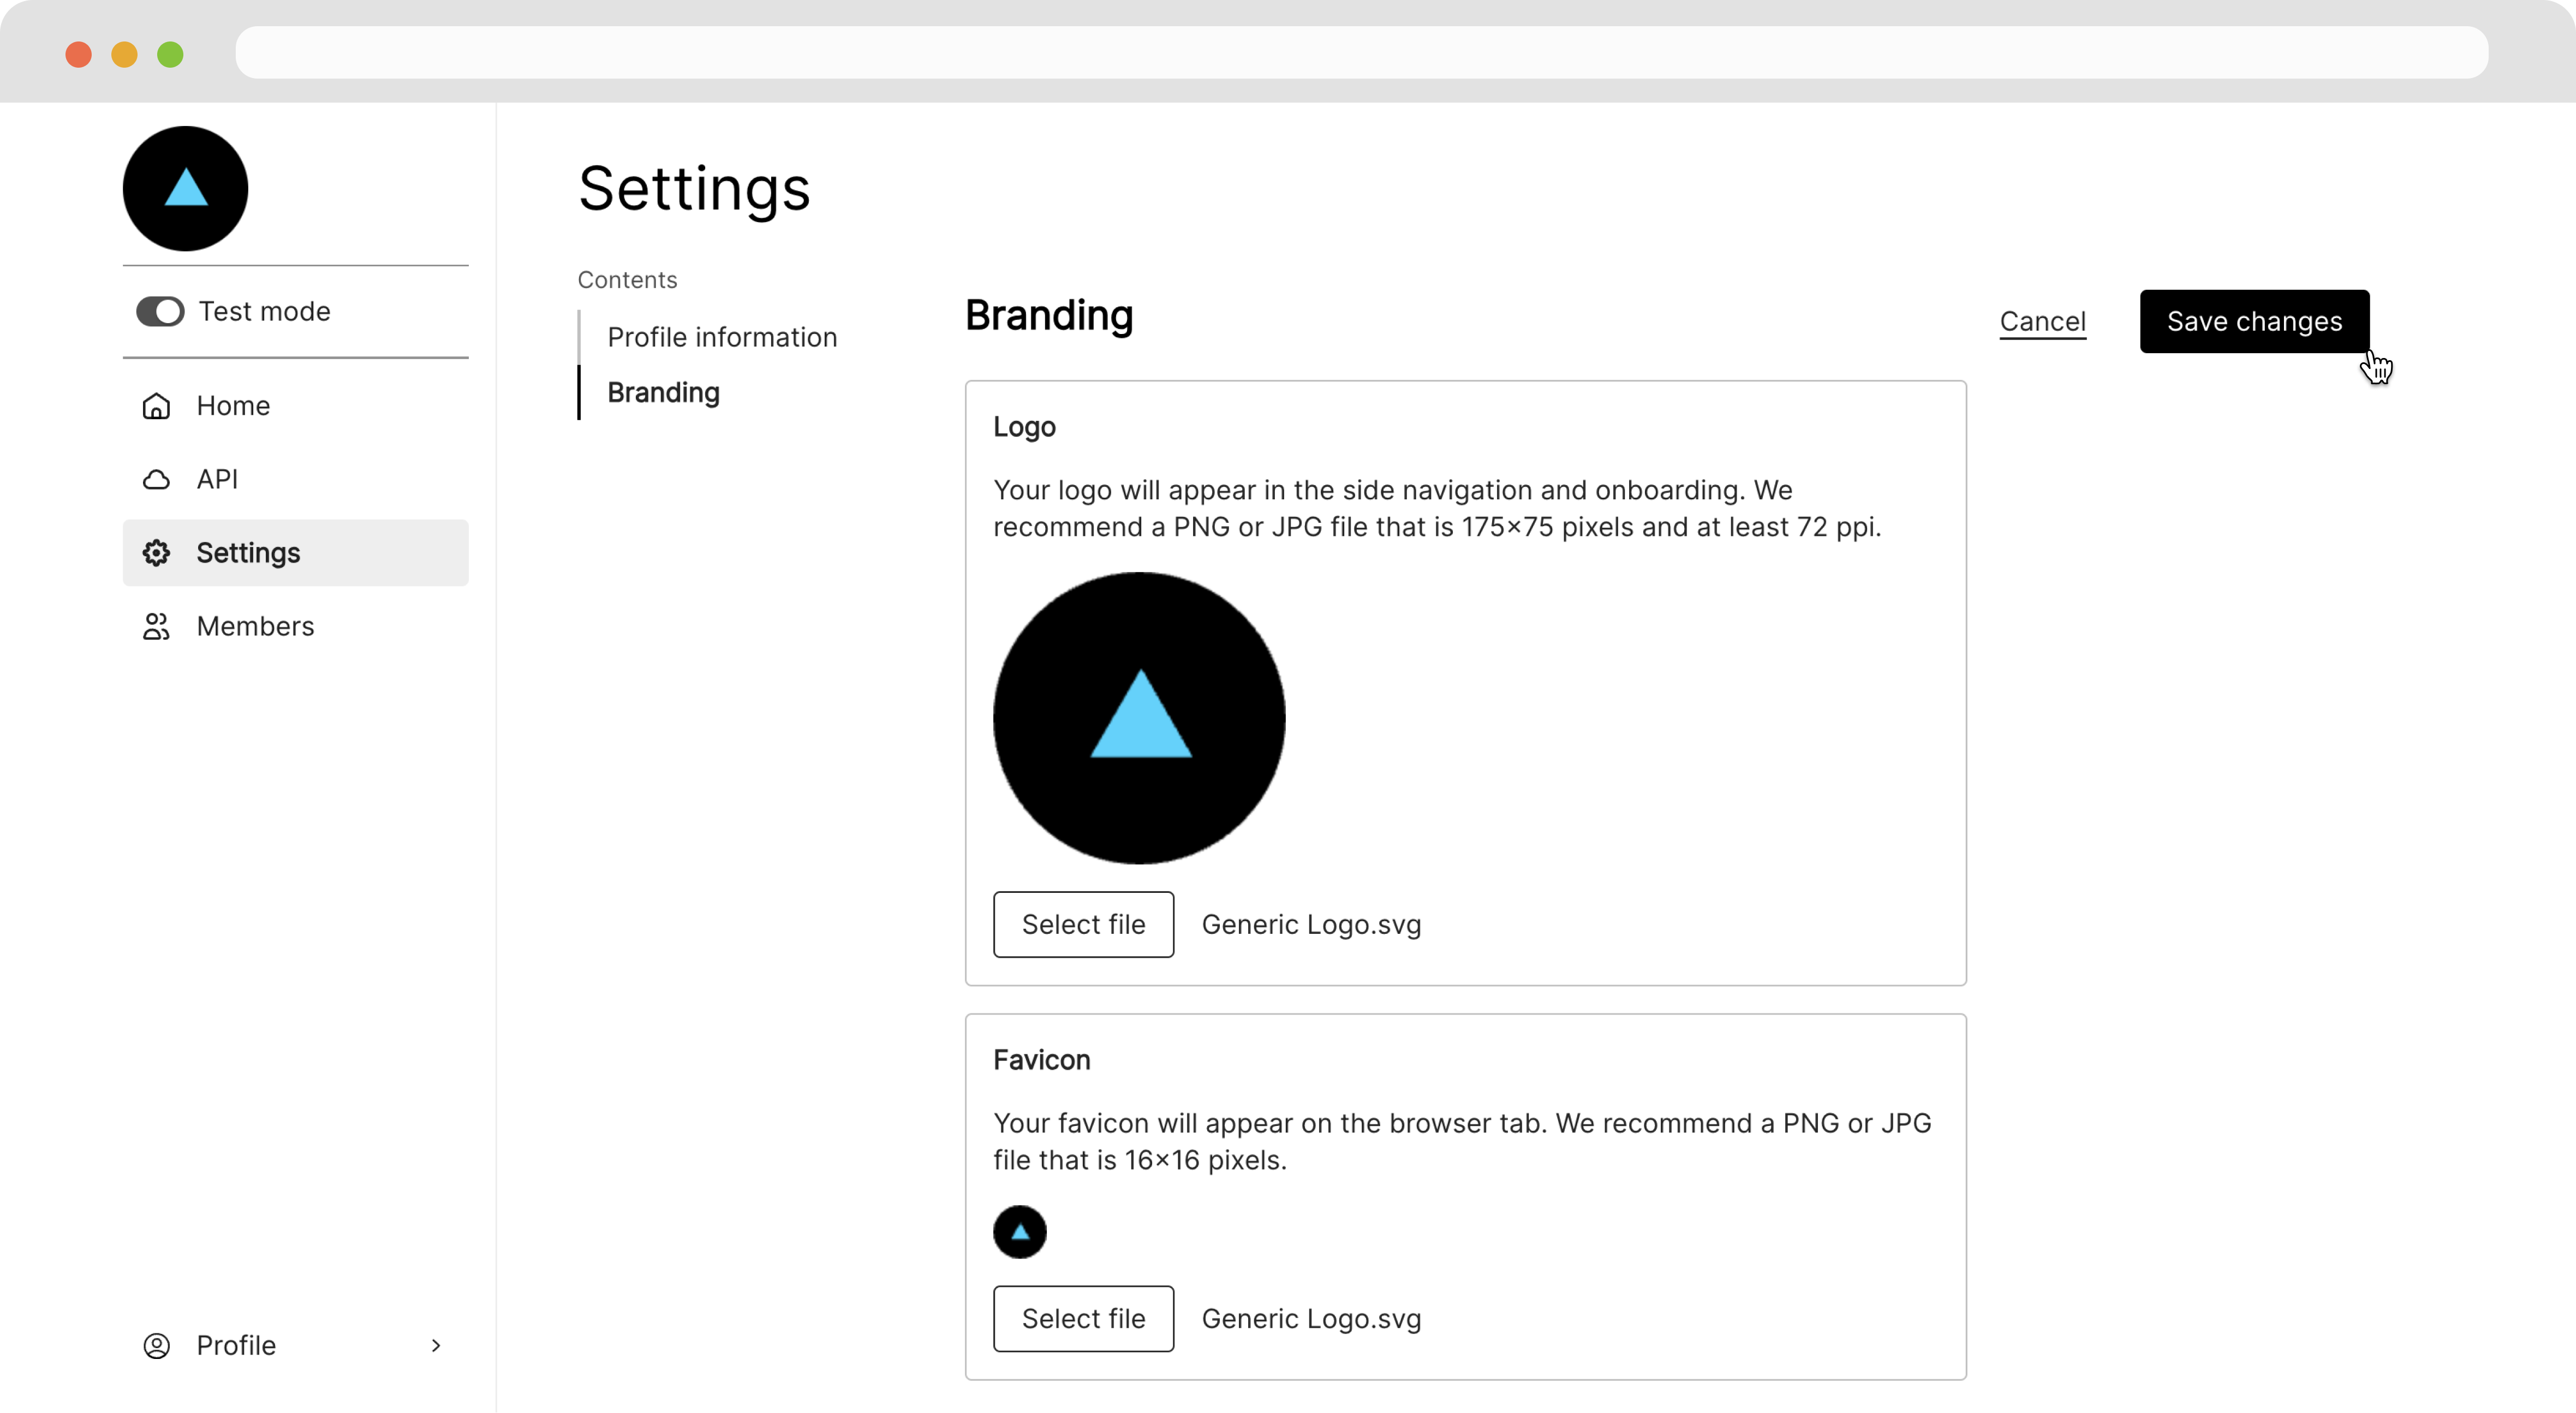Image resolution: width=2576 pixels, height=1413 pixels.
Task: Select Branding in the Contents list
Action: [x=663, y=393]
